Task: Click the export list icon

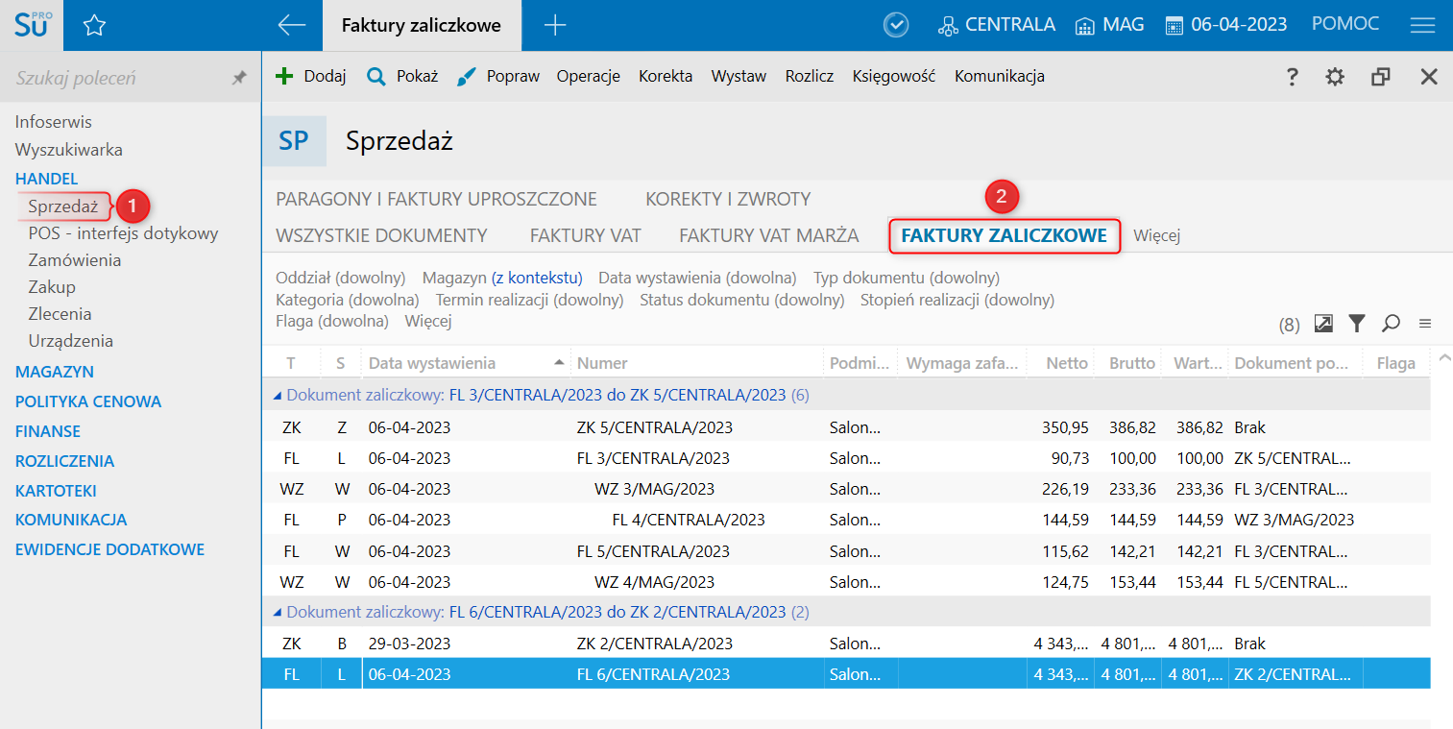Action: pyautogui.click(x=1323, y=324)
